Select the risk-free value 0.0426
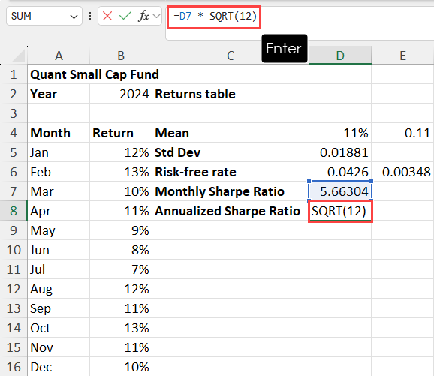This screenshot has height=376, width=434. 340,172
